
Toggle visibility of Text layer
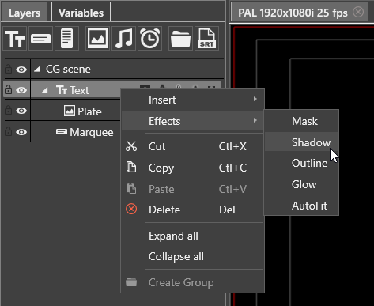click(x=21, y=90)
